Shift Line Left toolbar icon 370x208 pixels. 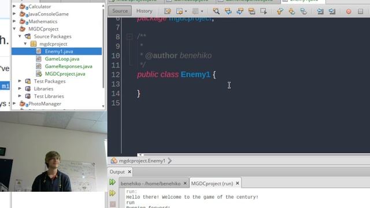point(320,11)
